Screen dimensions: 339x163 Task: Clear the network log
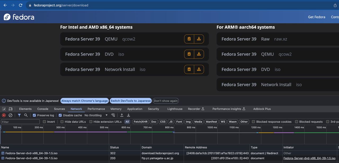tap(11, 115)
